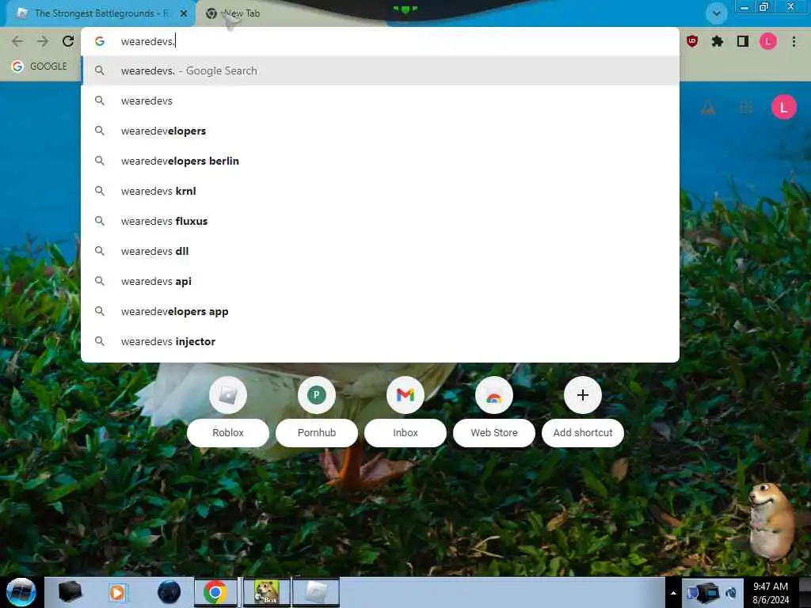
Task: Choose the 'wearedevelopers' suggestion
Action: click(380, 131)
